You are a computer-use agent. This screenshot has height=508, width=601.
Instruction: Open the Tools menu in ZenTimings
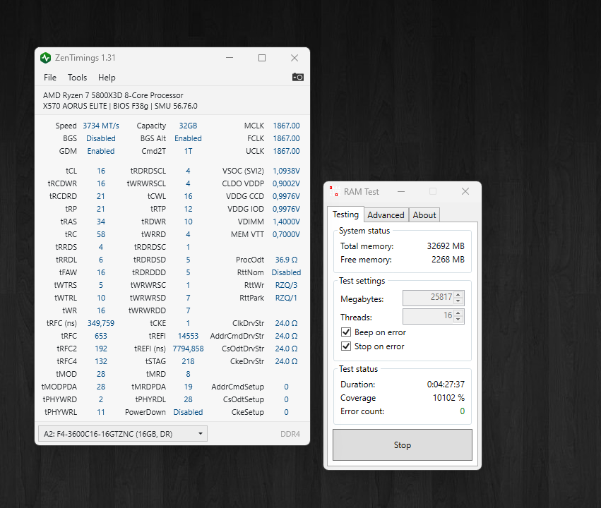click(x=78, y=78)
